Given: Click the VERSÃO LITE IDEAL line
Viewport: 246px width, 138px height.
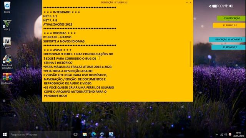Looking at the screenshot, I should [75, 75].
